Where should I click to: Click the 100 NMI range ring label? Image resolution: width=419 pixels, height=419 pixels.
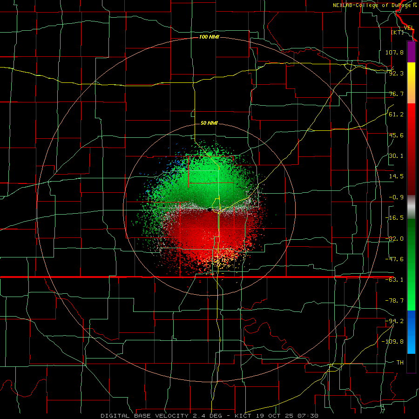click(209, 37)
